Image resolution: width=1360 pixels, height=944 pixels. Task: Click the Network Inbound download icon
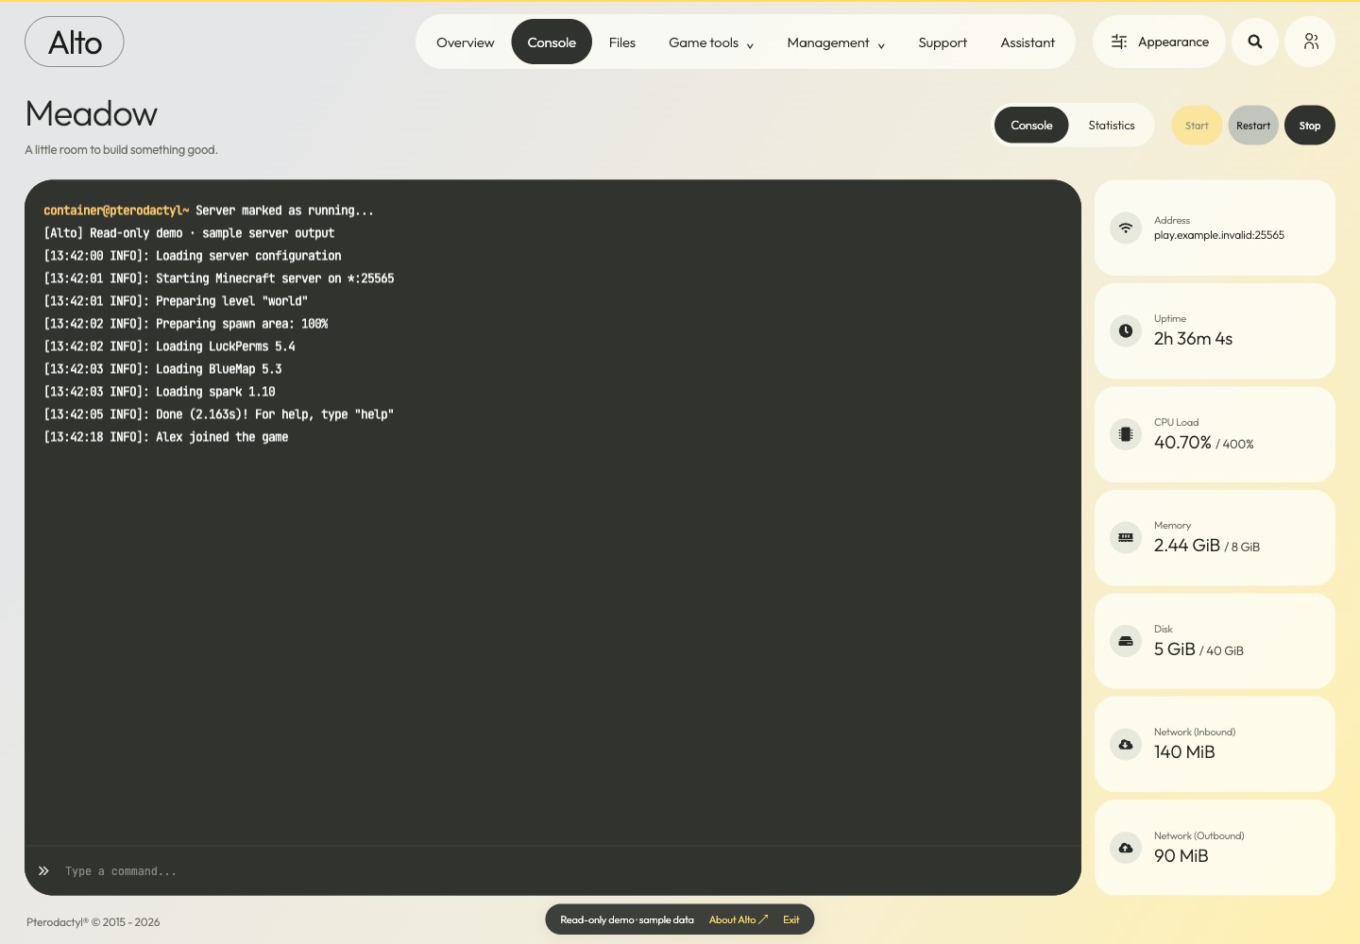pyautogui.click(x=1126, y=744)
